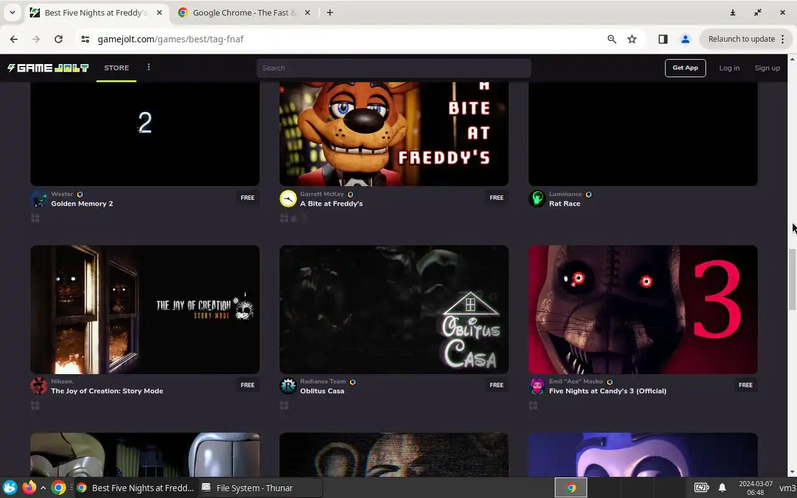Open the Wester author name
This screenshot has height=498, width=797.
click(62, 194)
